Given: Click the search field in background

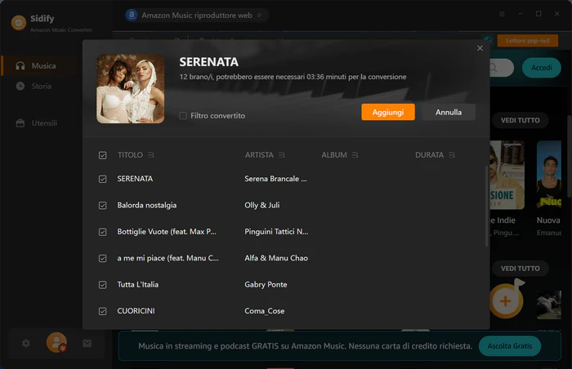Looking at the screenshot, I should 502,68.
